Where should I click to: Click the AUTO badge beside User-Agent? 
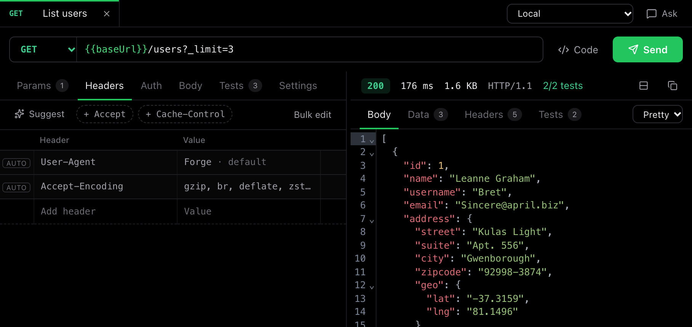[x=16, y=163]
